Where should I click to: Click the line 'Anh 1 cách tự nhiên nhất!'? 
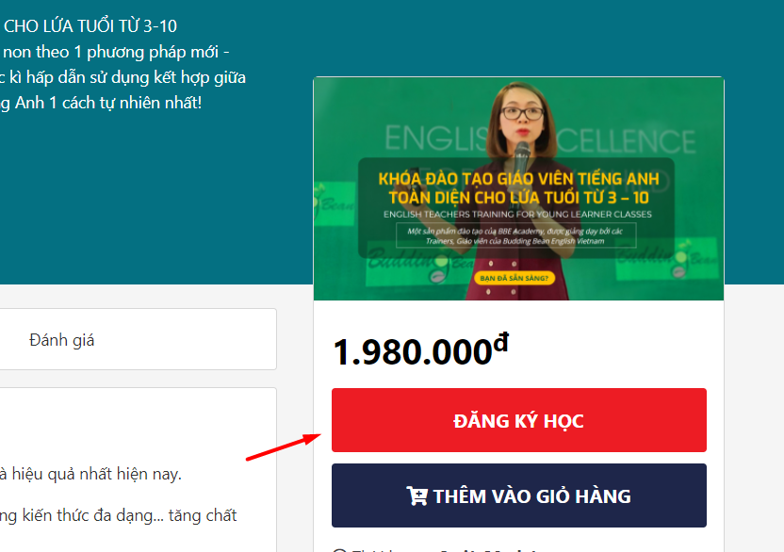coord(108,103)
